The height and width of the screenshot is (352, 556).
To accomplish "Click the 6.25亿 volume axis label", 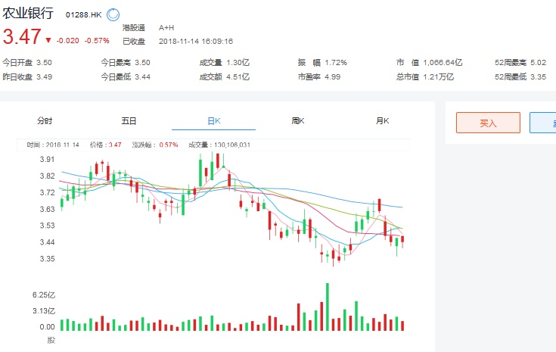I will click(44, 294).
